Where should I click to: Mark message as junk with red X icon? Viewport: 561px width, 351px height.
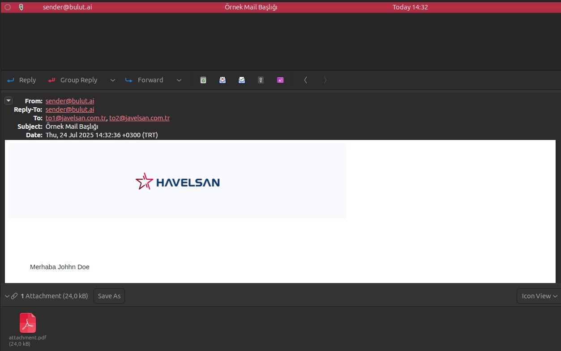point(223,80)
